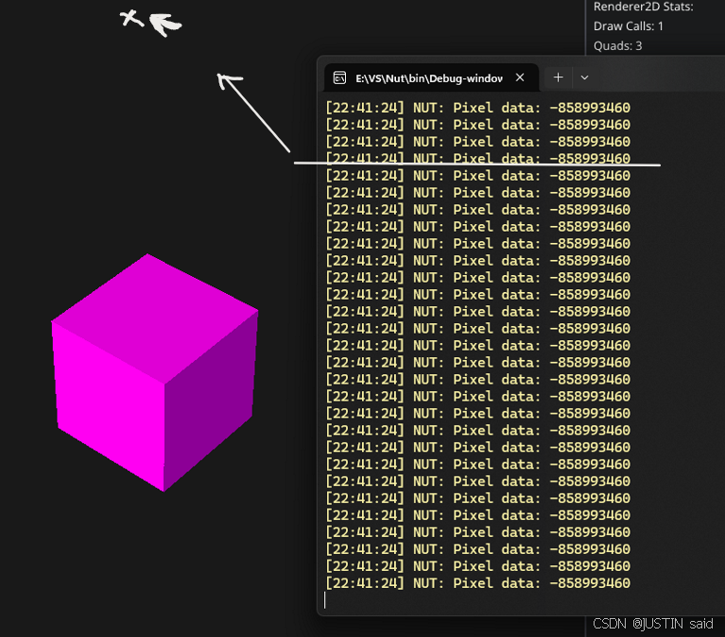Click the first Pixel data log line
The width and height of the screenshot is (725, 637).
click(477, 108)
